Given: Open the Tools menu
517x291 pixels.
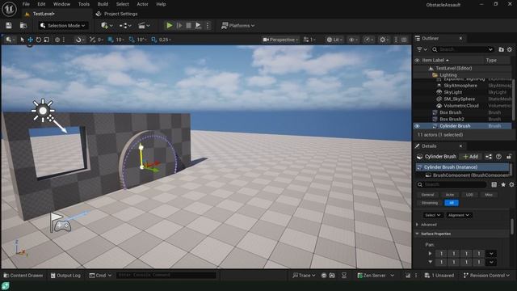Looking at the screenshot, I should pos(84,4).
